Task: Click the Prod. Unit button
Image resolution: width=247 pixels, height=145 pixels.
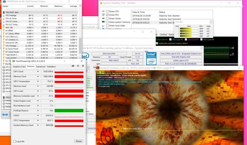Action: point(135,64)
